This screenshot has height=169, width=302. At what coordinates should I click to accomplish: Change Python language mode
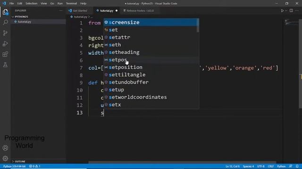click(281, 166)
